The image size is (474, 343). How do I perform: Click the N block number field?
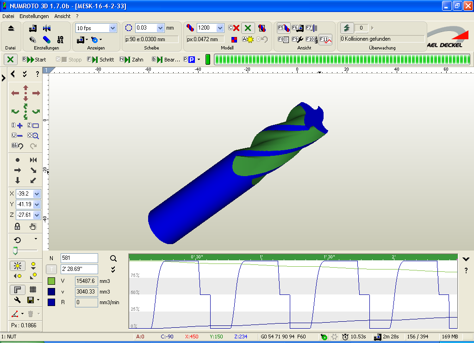[79, 258]
